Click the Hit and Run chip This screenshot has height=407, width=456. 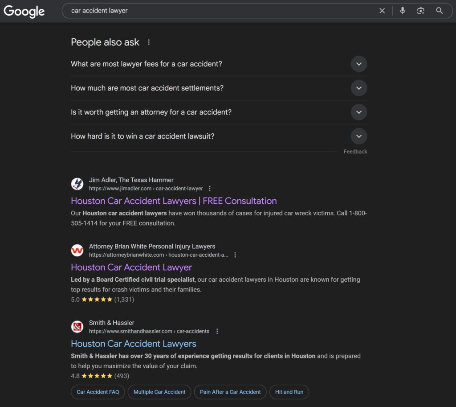[289, 392]
